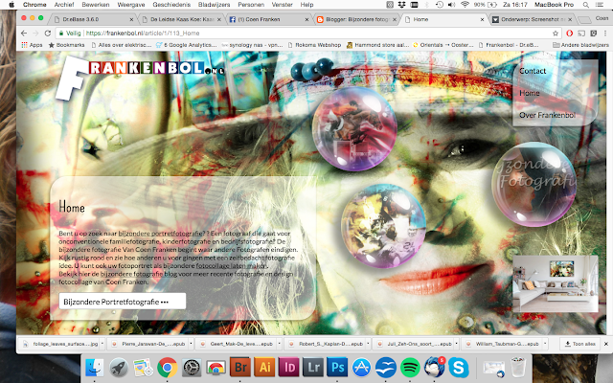This screenshot has height=383, width=613.
Task: Open Skype from the Dock
Action: tap(458, 368)
